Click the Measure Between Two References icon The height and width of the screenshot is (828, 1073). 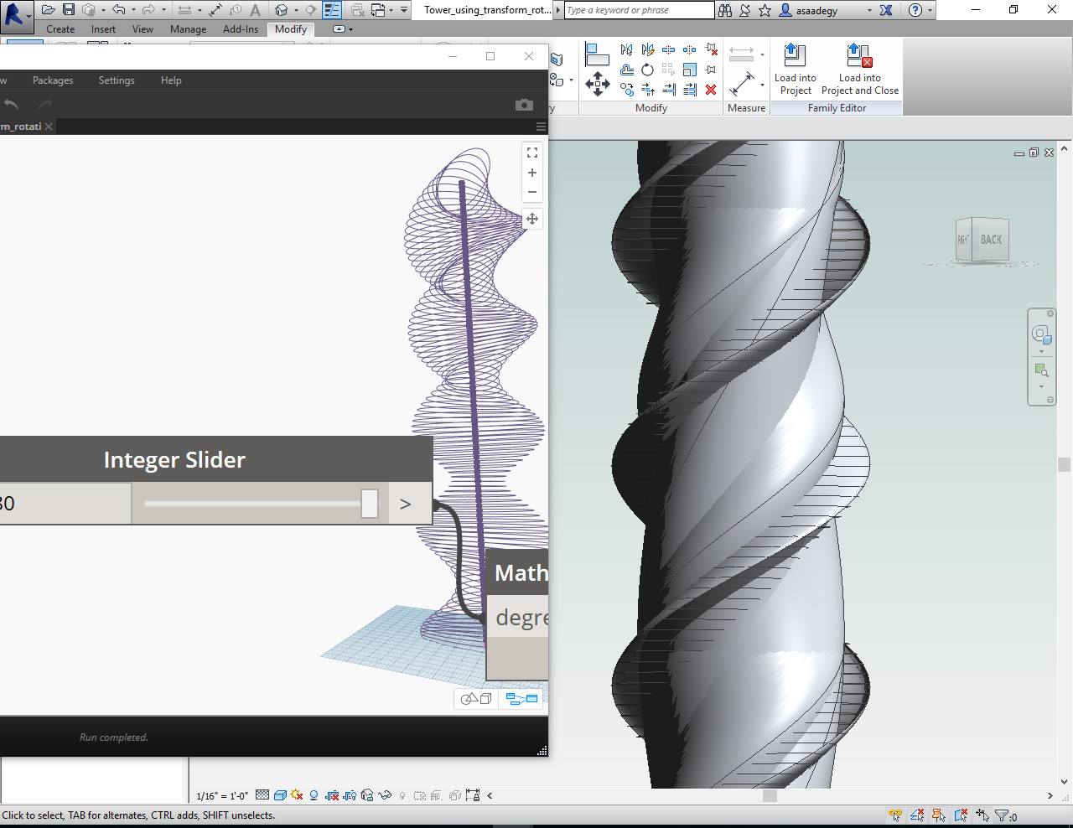coord(743,82)
